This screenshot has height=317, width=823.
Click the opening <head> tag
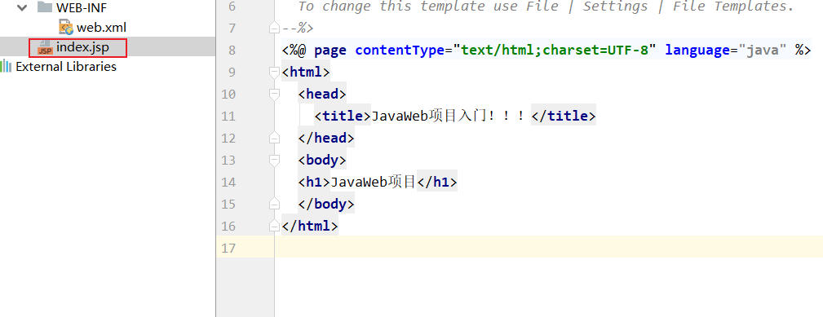[x=321, y=95]
